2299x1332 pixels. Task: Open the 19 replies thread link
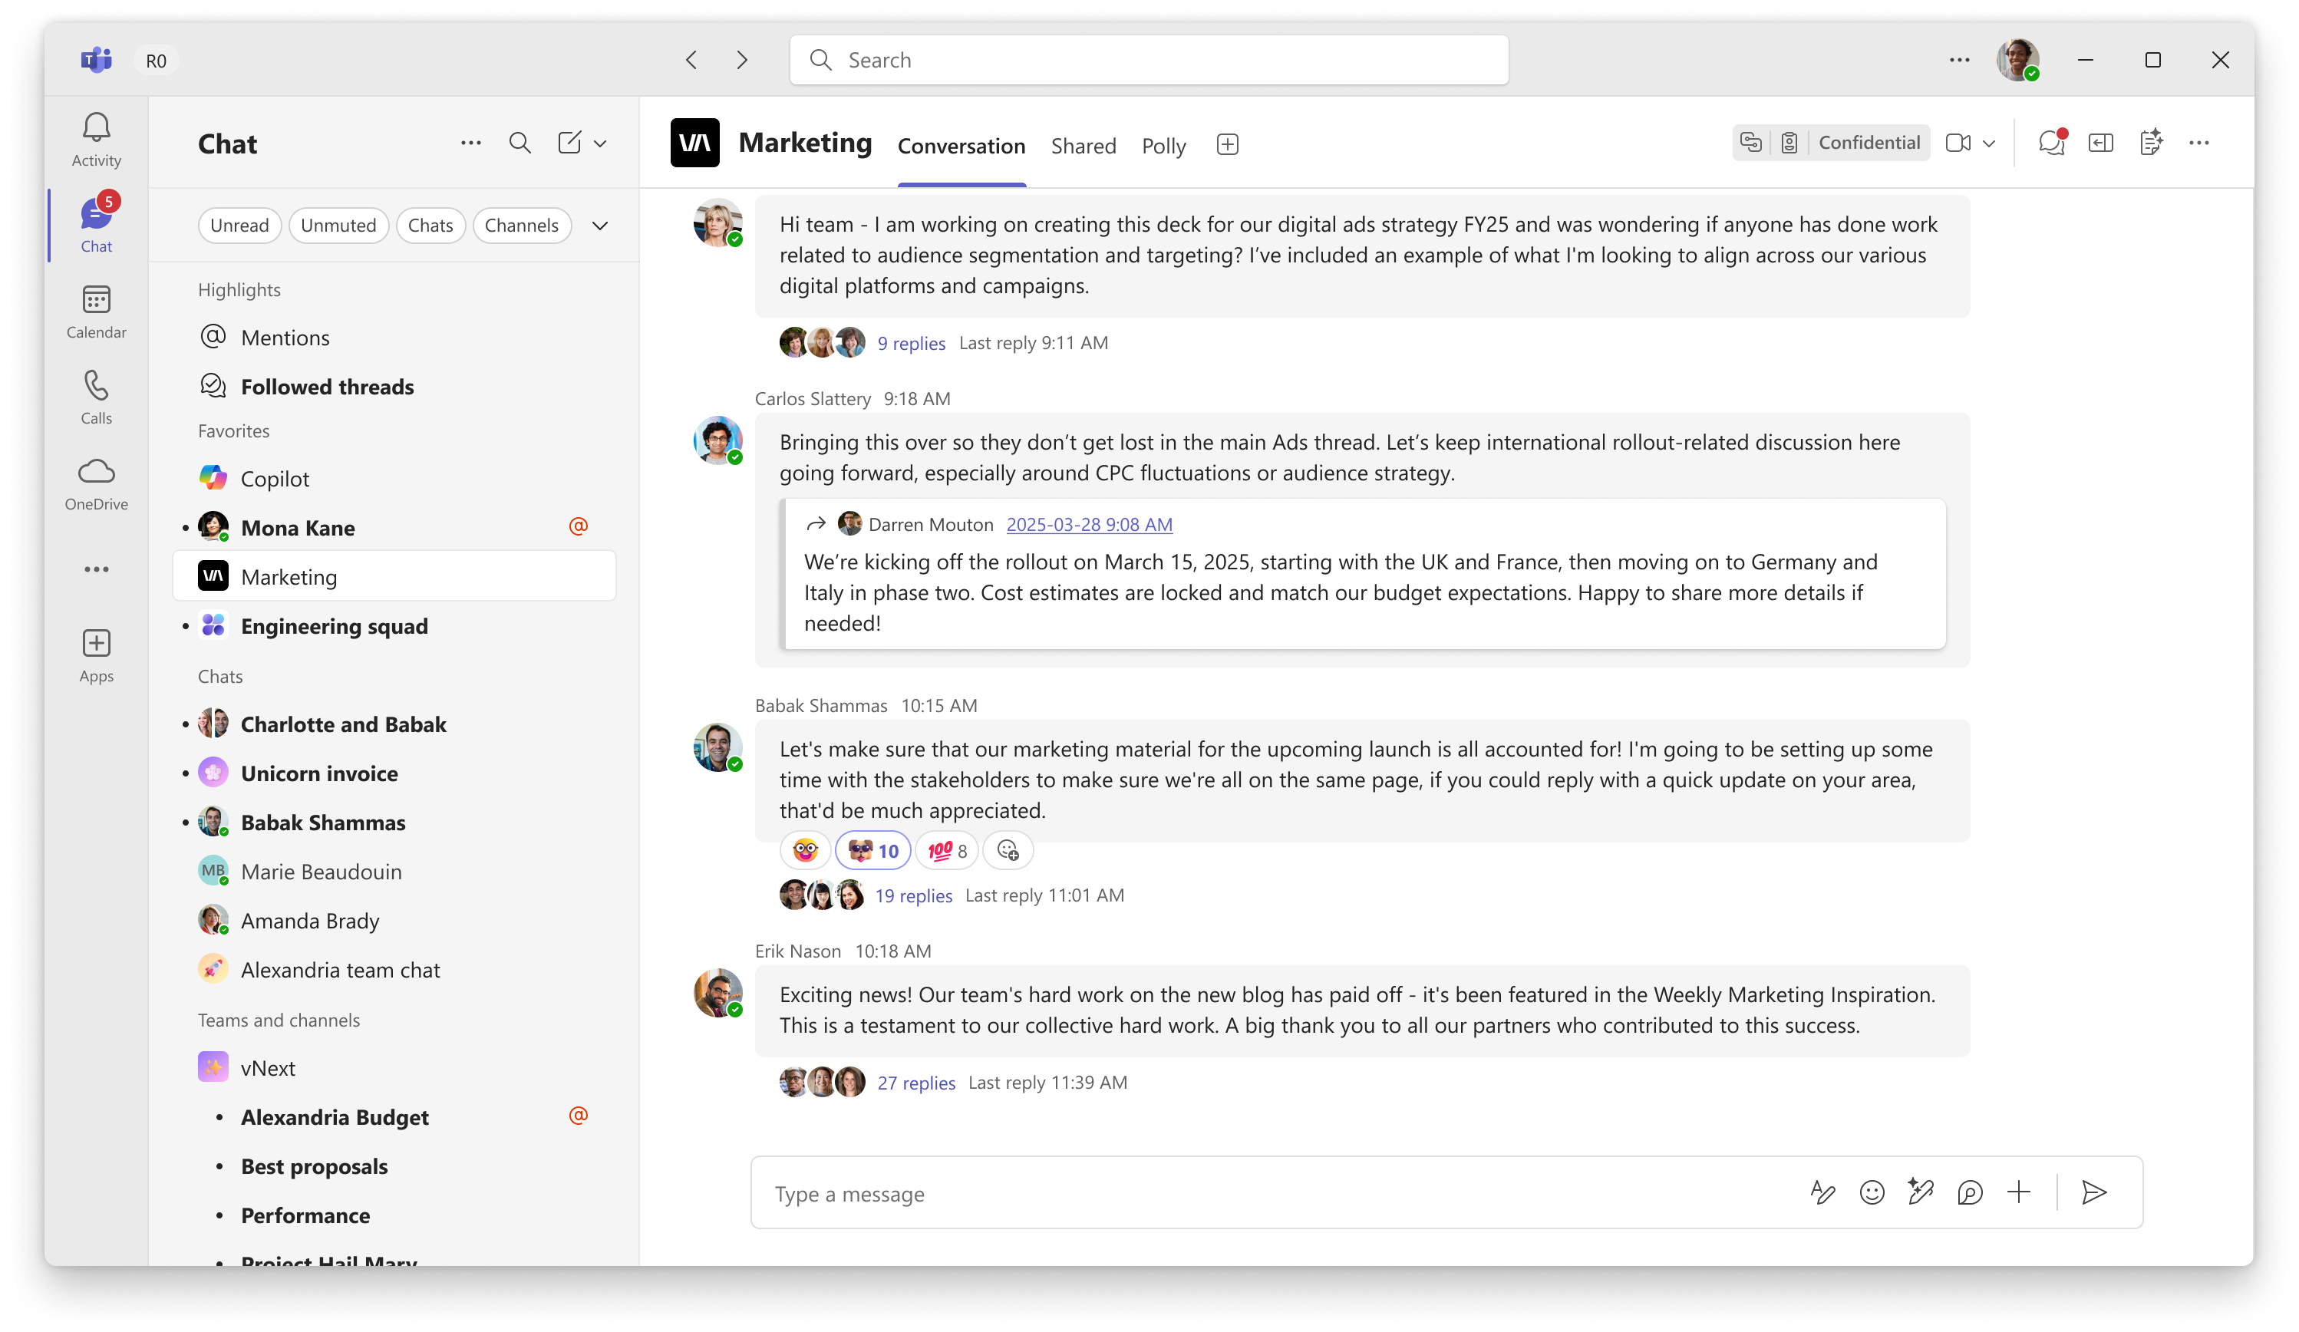click(x=913, y=895)
